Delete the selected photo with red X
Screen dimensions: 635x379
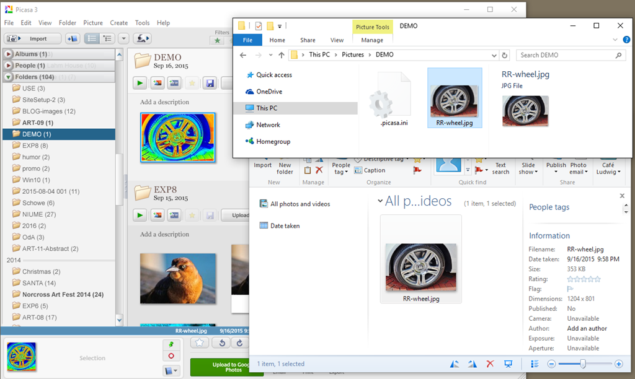click(x=490, y=364)
